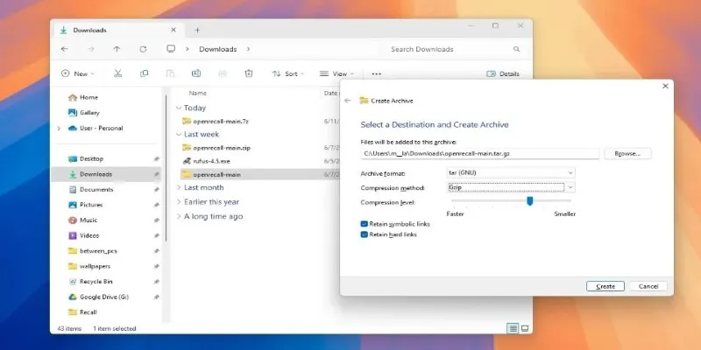701x350 pixels.
Task: Click the archive destination path field
Action: (x=479, y=154)
